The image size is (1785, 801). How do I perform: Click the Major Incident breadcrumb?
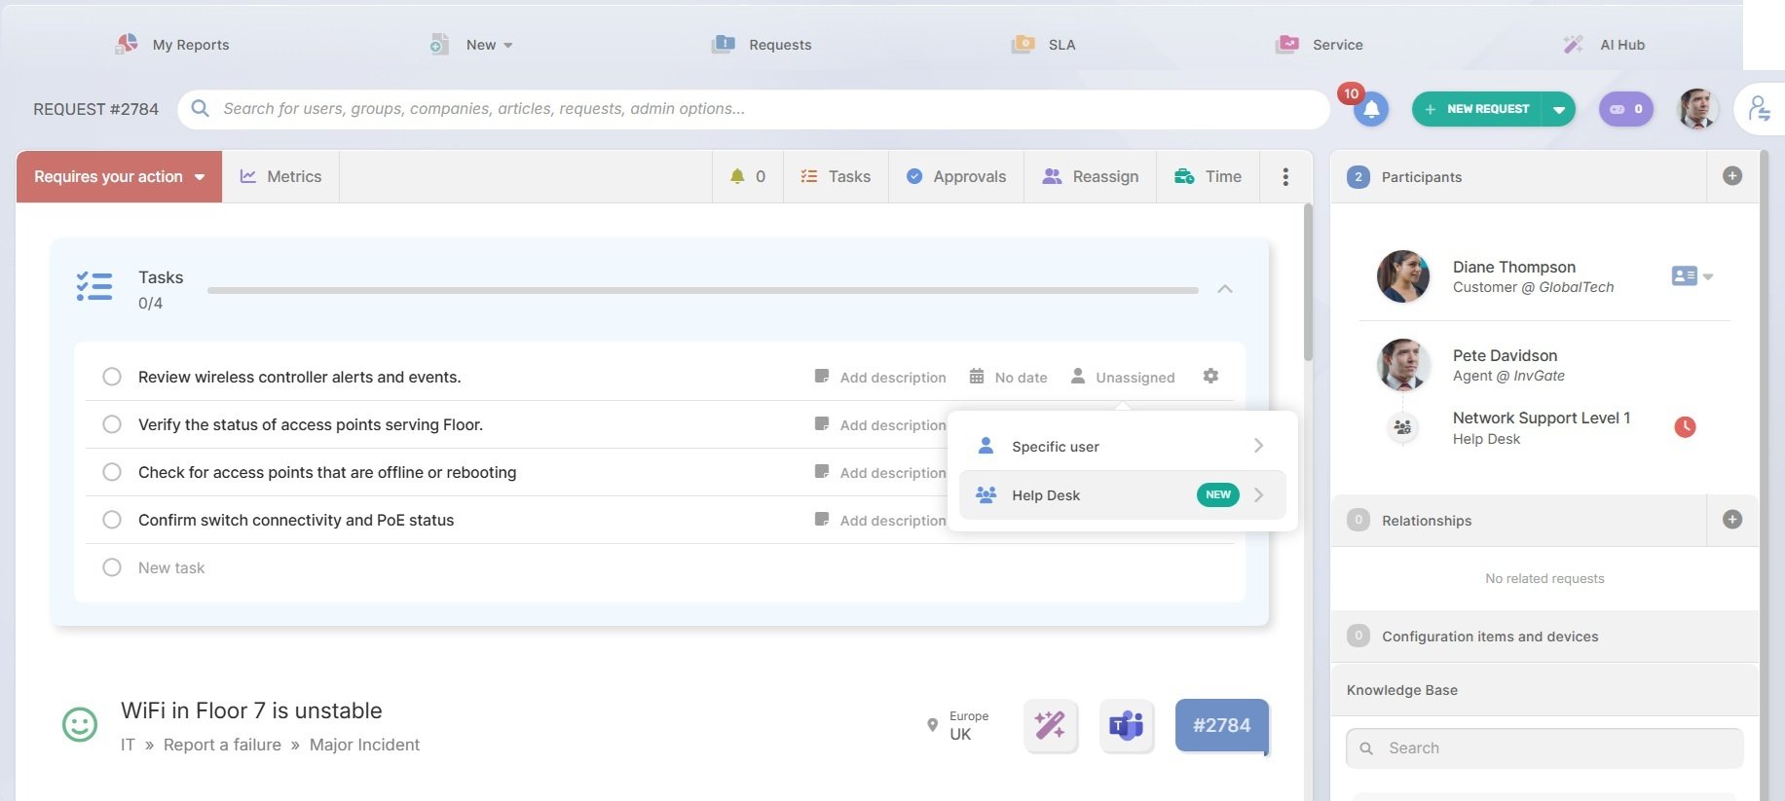coord(364,745)
